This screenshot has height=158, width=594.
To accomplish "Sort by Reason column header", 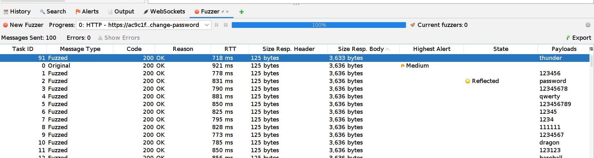I will click(183, 49).
